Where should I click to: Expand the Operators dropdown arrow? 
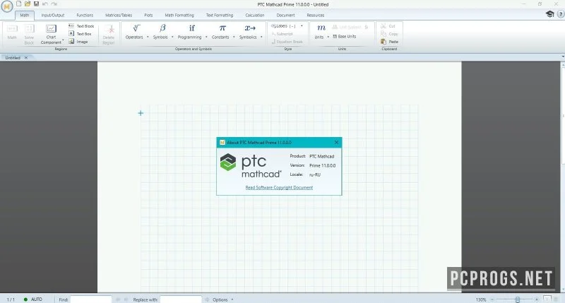148,37
